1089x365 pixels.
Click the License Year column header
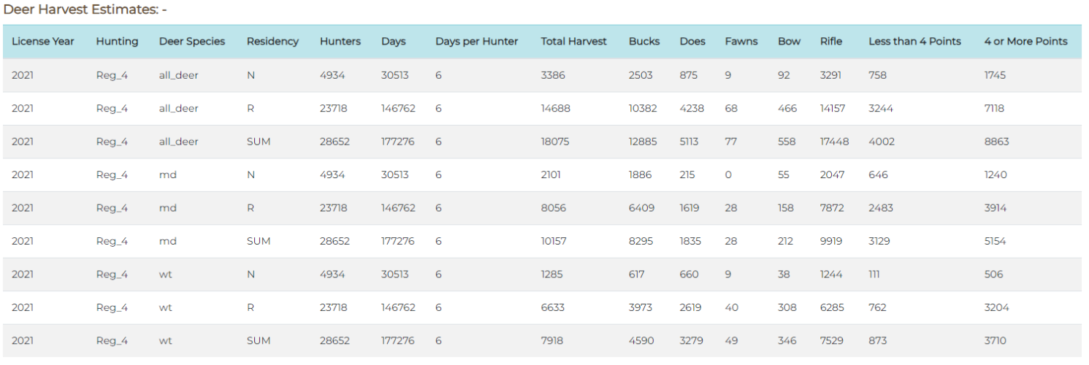point(43,42)
